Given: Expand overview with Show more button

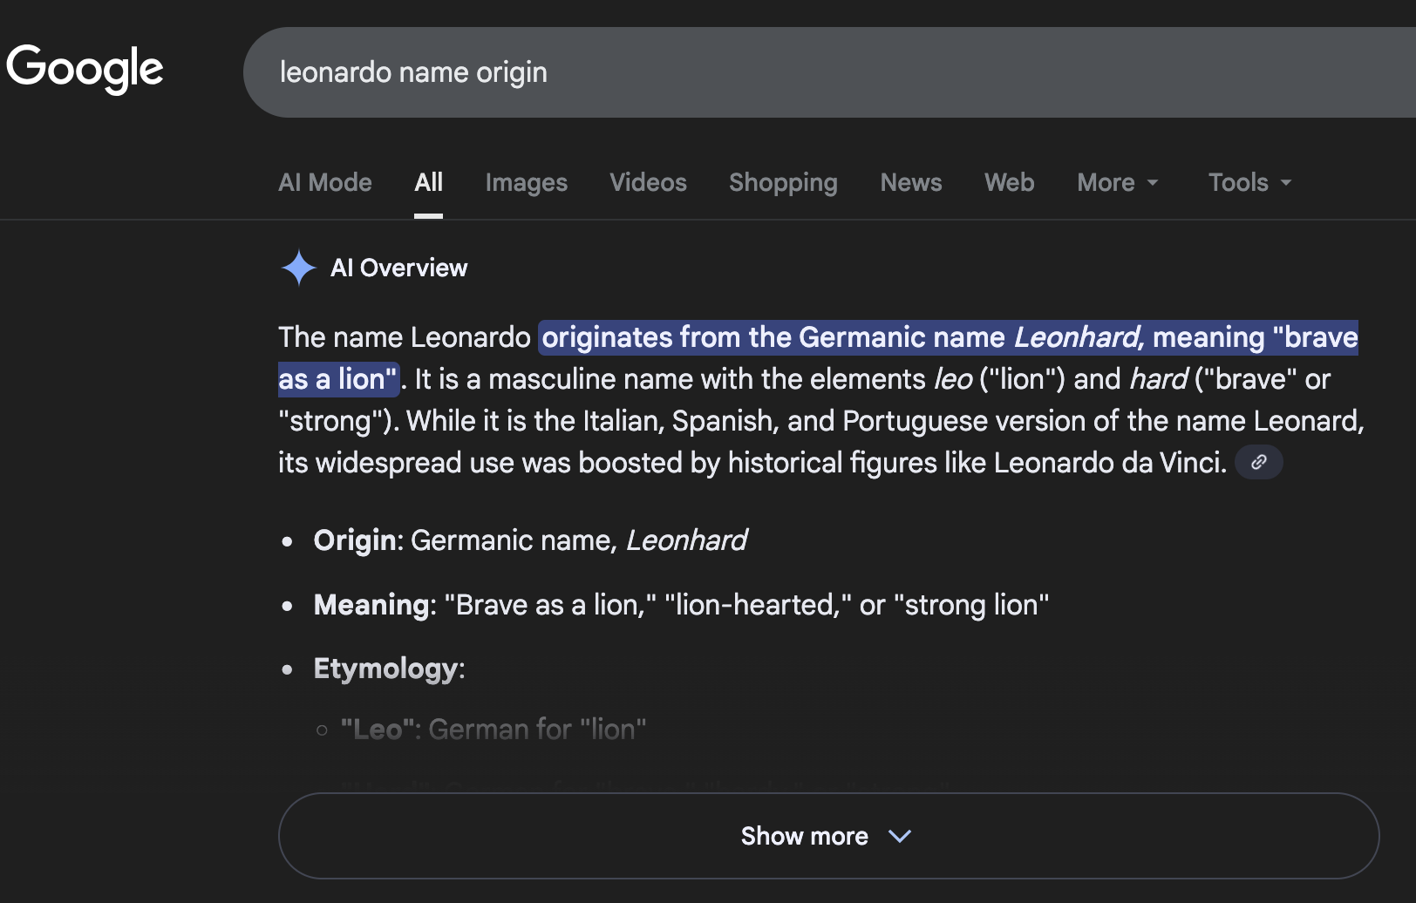Looking at the screenshot, I should [828, 836].
